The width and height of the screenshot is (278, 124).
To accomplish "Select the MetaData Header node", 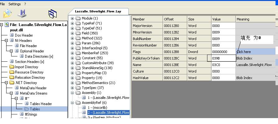I will point(33,88).
